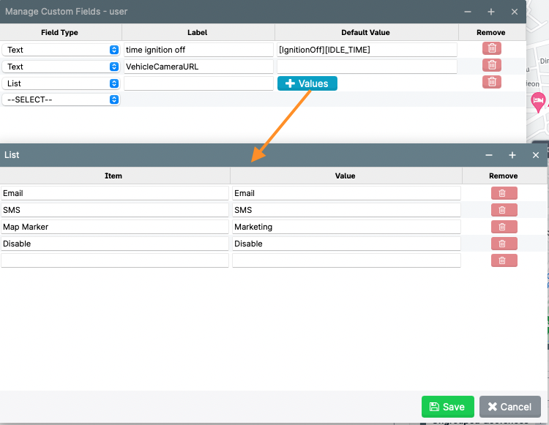
Task: Click the empty value field in last row
Action: 346,260
